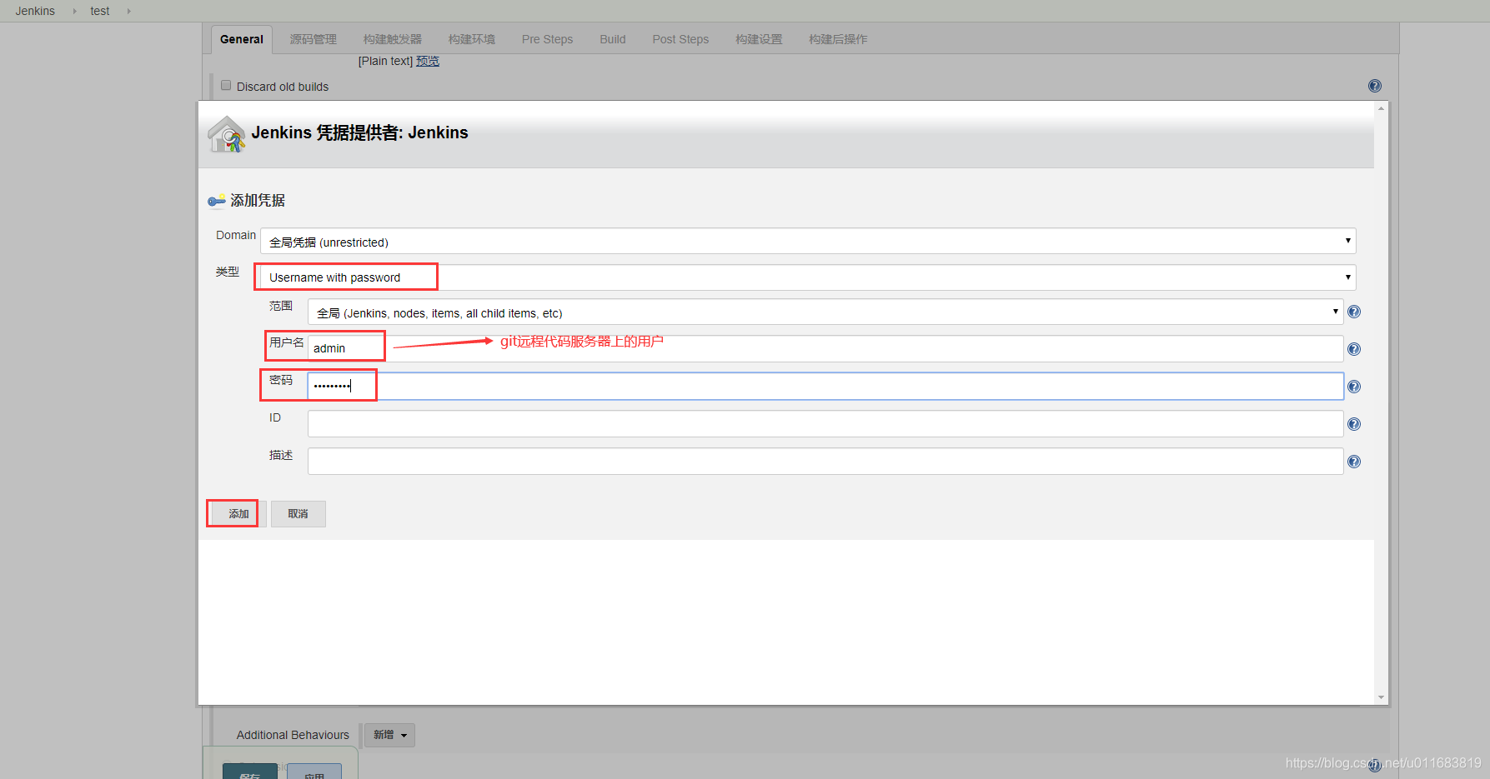Switch to the 构建环境 tab
Viewport: 1490px width, 779px height.
coord(472,39)
